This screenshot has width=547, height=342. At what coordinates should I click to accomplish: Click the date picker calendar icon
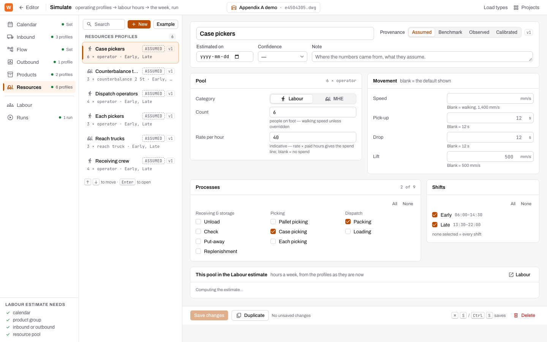point(237,57)
